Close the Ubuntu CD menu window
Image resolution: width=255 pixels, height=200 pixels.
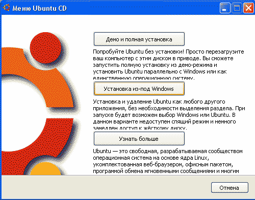[248, 8]
